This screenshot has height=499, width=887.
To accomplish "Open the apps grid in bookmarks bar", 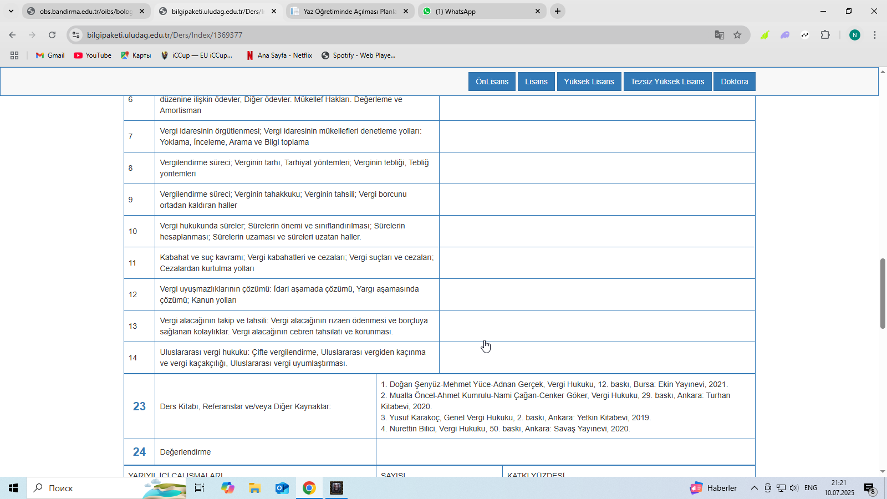I will click(x=14, y=55).
